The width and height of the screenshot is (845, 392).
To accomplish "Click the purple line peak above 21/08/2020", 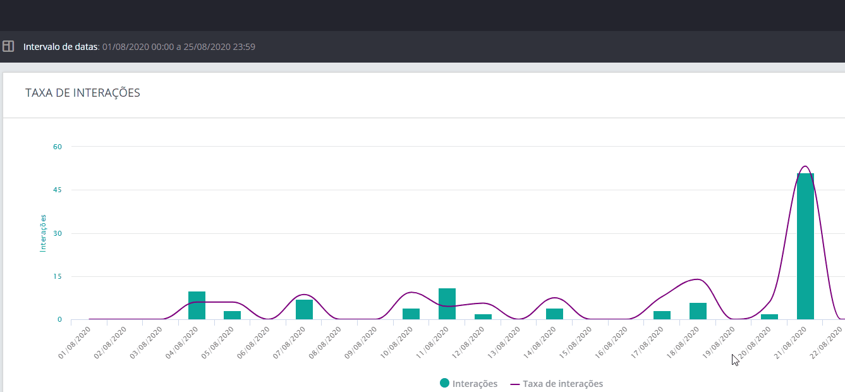I will click(805, 166).
